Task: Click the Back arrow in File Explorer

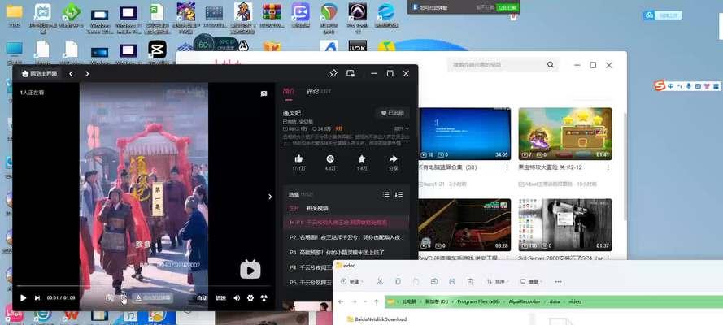Action: click(341, 302)
